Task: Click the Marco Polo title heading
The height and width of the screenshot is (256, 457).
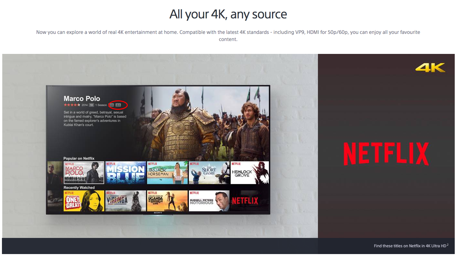Action: [x=82, y=98]
